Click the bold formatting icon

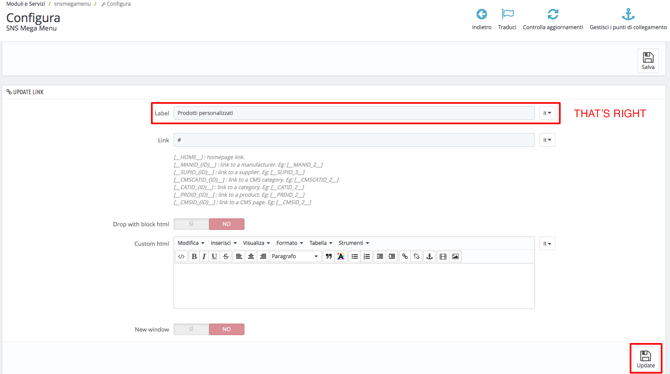(x=194, y=256)
